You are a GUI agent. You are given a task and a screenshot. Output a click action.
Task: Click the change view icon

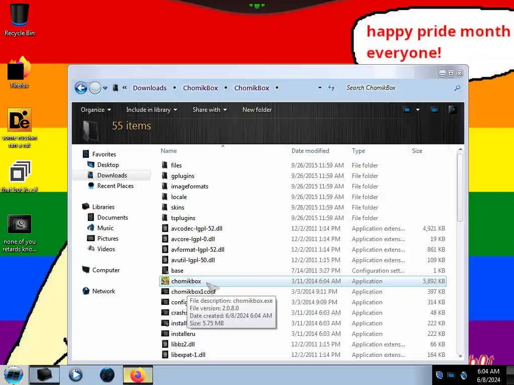[407, 110]
